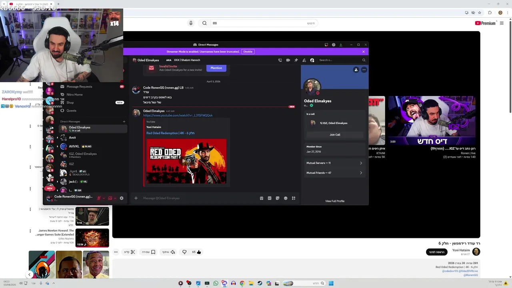The width and height of the screenshot is (512, 288).
Task: Click the YouTube share button
Action: pos(168,252)
